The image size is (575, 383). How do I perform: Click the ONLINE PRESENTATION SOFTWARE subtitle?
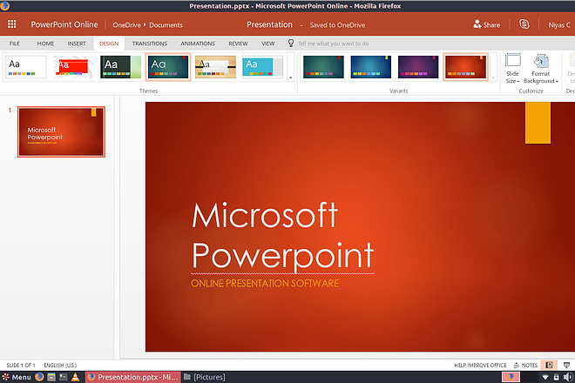265,283
